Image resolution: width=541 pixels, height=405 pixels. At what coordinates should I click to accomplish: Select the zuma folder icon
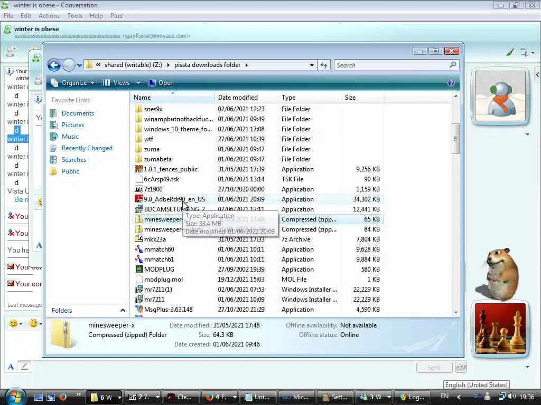click(139, 149)
